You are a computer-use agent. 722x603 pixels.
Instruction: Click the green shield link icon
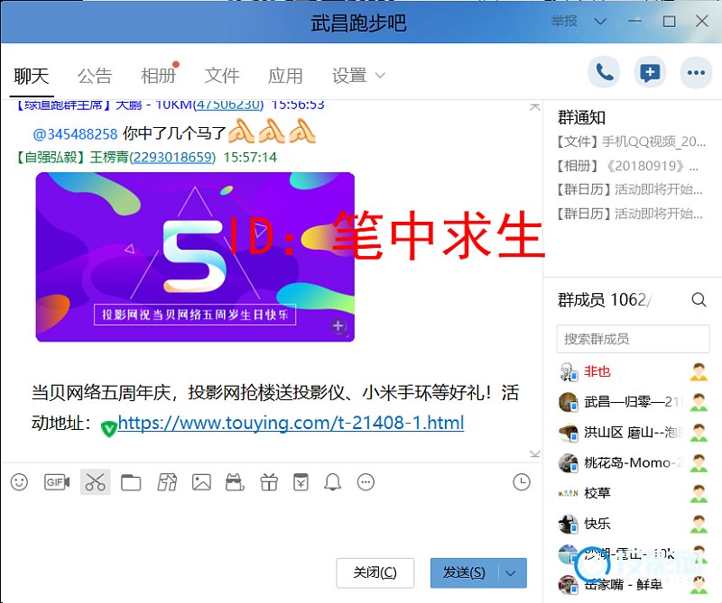[x=108, y=429]
